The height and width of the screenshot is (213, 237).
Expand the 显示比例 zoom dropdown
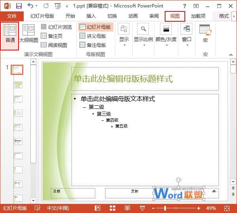pyautogui.click(x=143, y=35)
